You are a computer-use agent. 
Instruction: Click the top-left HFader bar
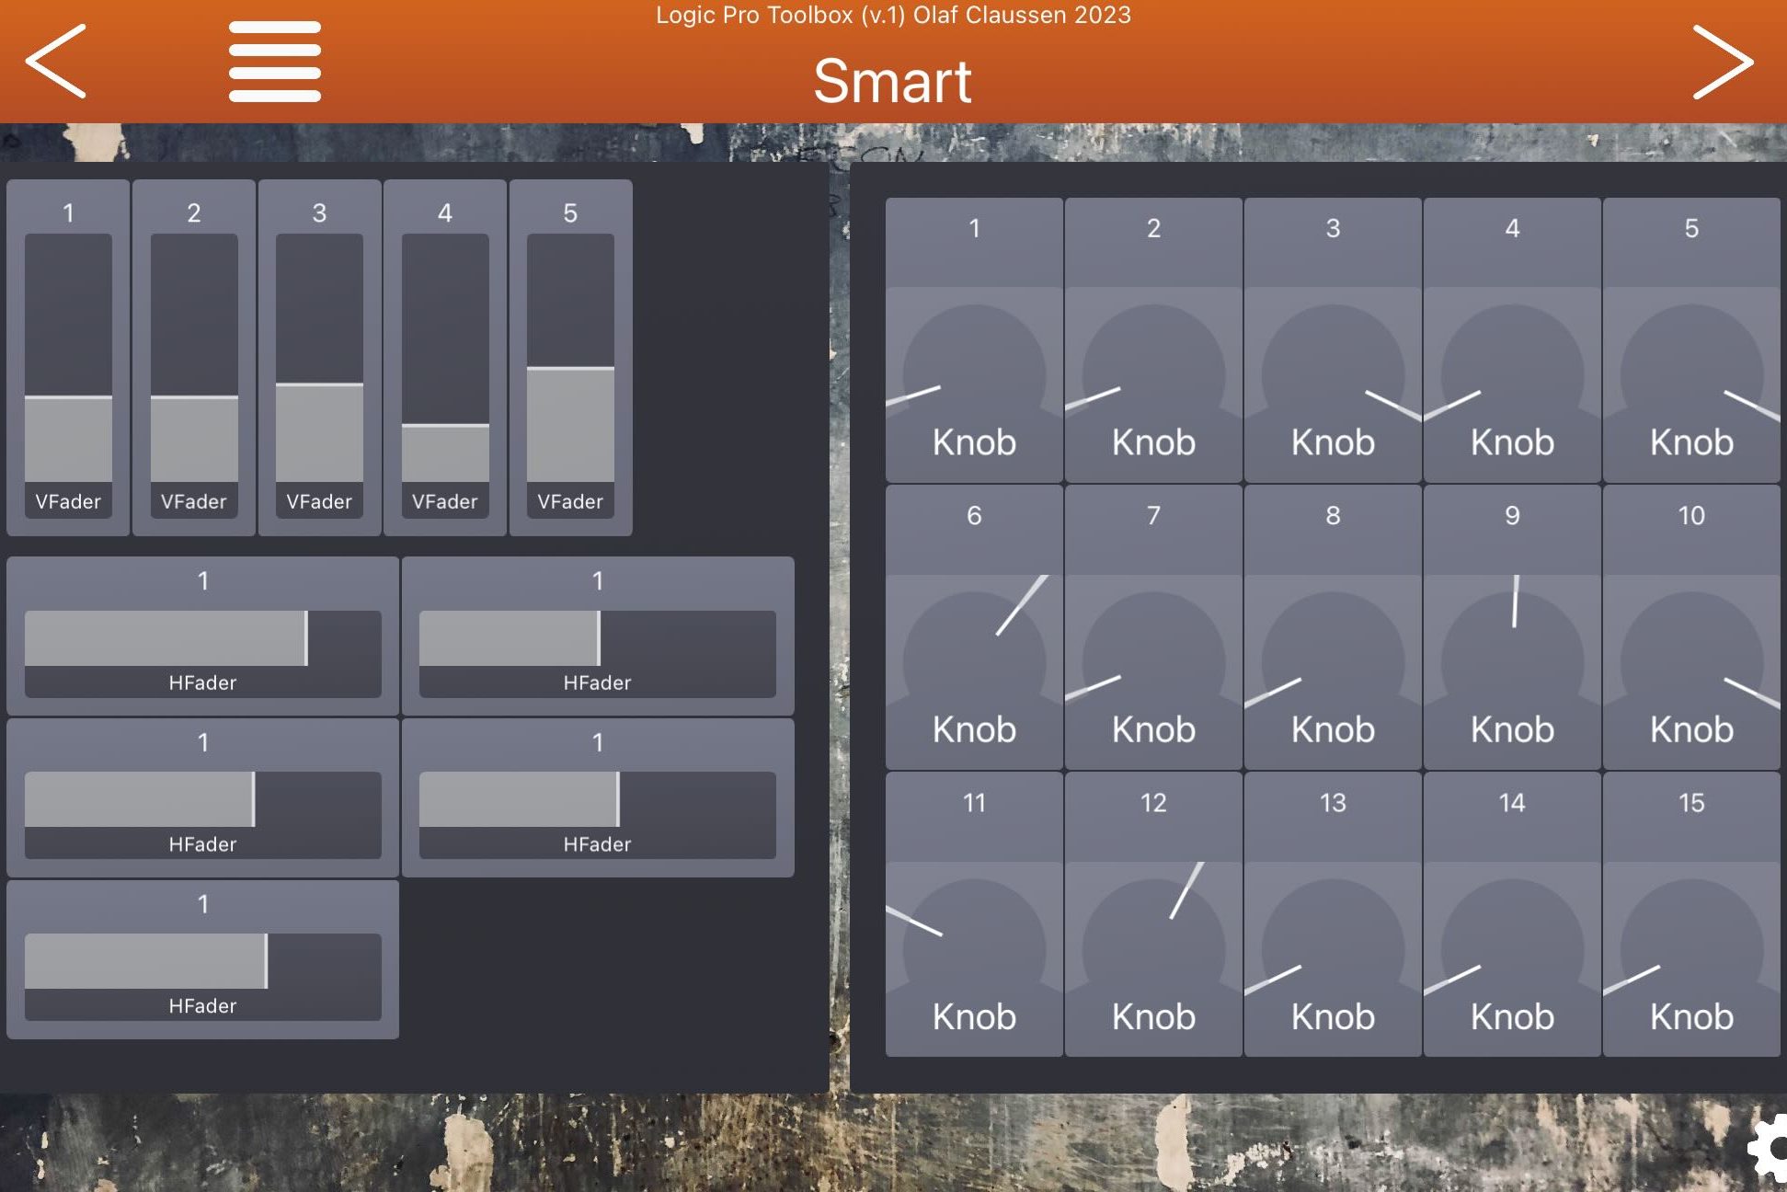[202, 638]
